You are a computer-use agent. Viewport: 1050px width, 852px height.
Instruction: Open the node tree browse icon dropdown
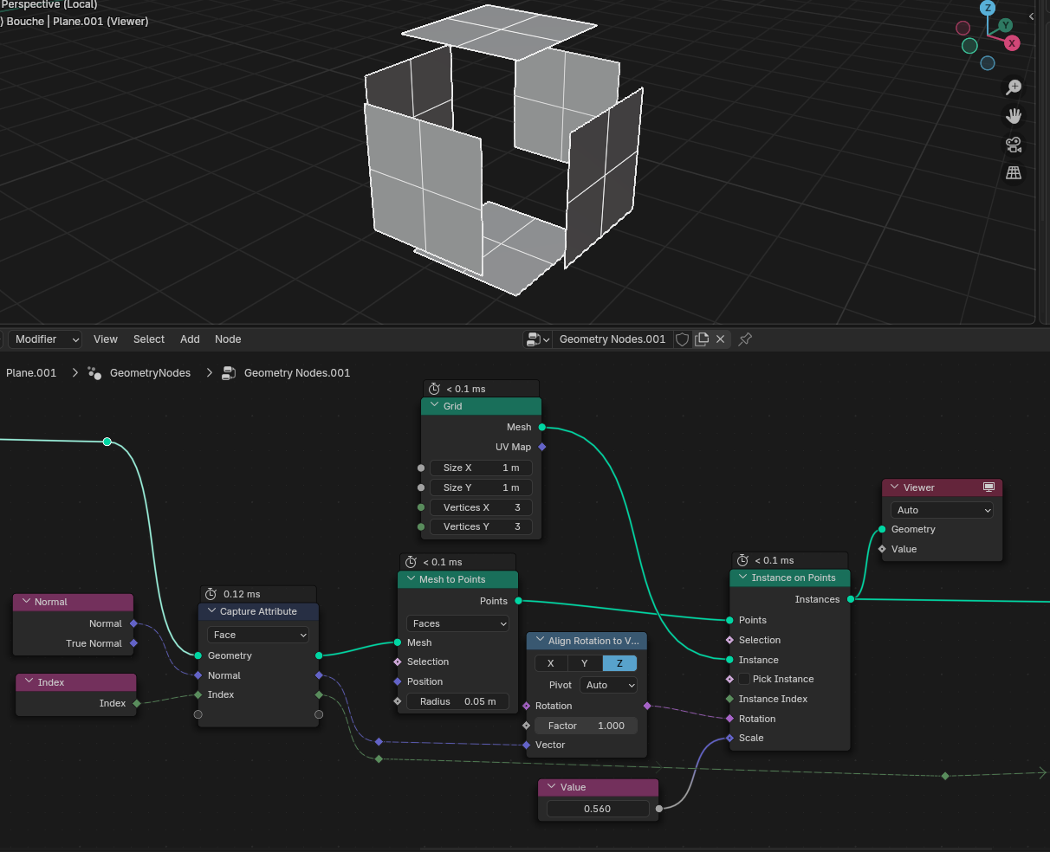537,339
